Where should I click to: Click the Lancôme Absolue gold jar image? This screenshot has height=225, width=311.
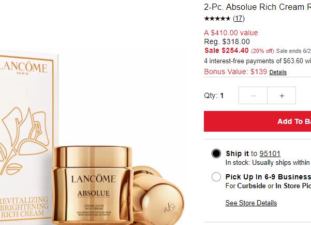[92, 185]
